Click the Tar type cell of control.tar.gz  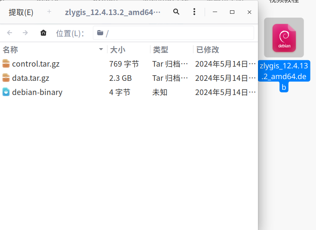pyautogui.click(x=170, y=64)
